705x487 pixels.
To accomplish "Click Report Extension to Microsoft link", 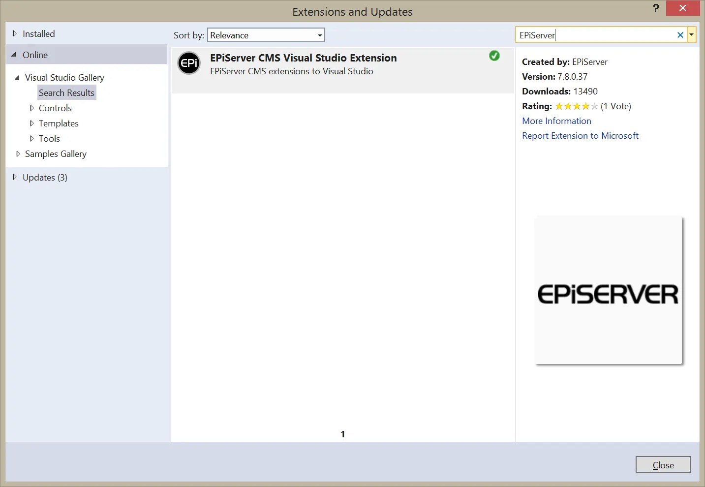I will pyautogui.click(x=580, y=135).
